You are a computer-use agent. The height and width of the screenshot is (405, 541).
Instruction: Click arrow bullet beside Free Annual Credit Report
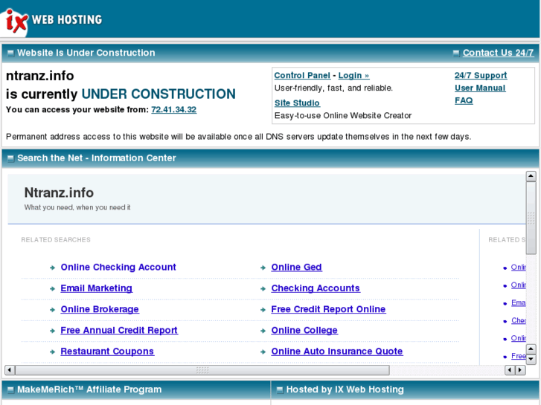(52, 331)
